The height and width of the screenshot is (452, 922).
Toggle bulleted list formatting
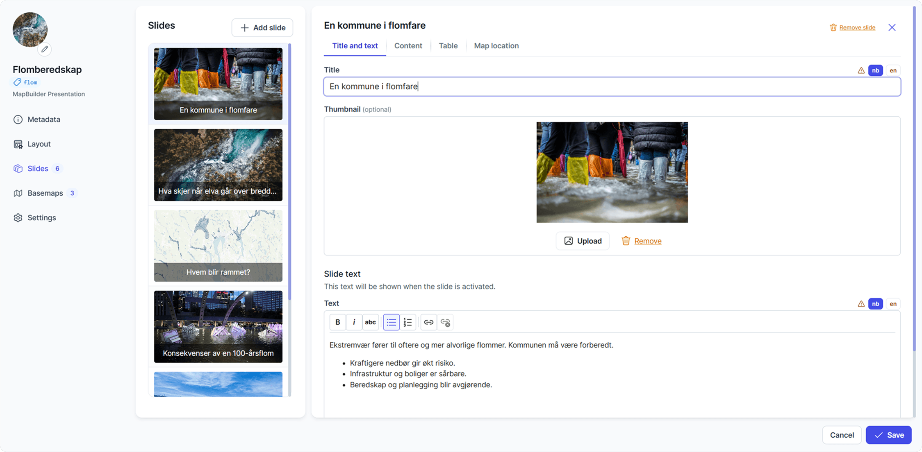(x=391, y=322)
